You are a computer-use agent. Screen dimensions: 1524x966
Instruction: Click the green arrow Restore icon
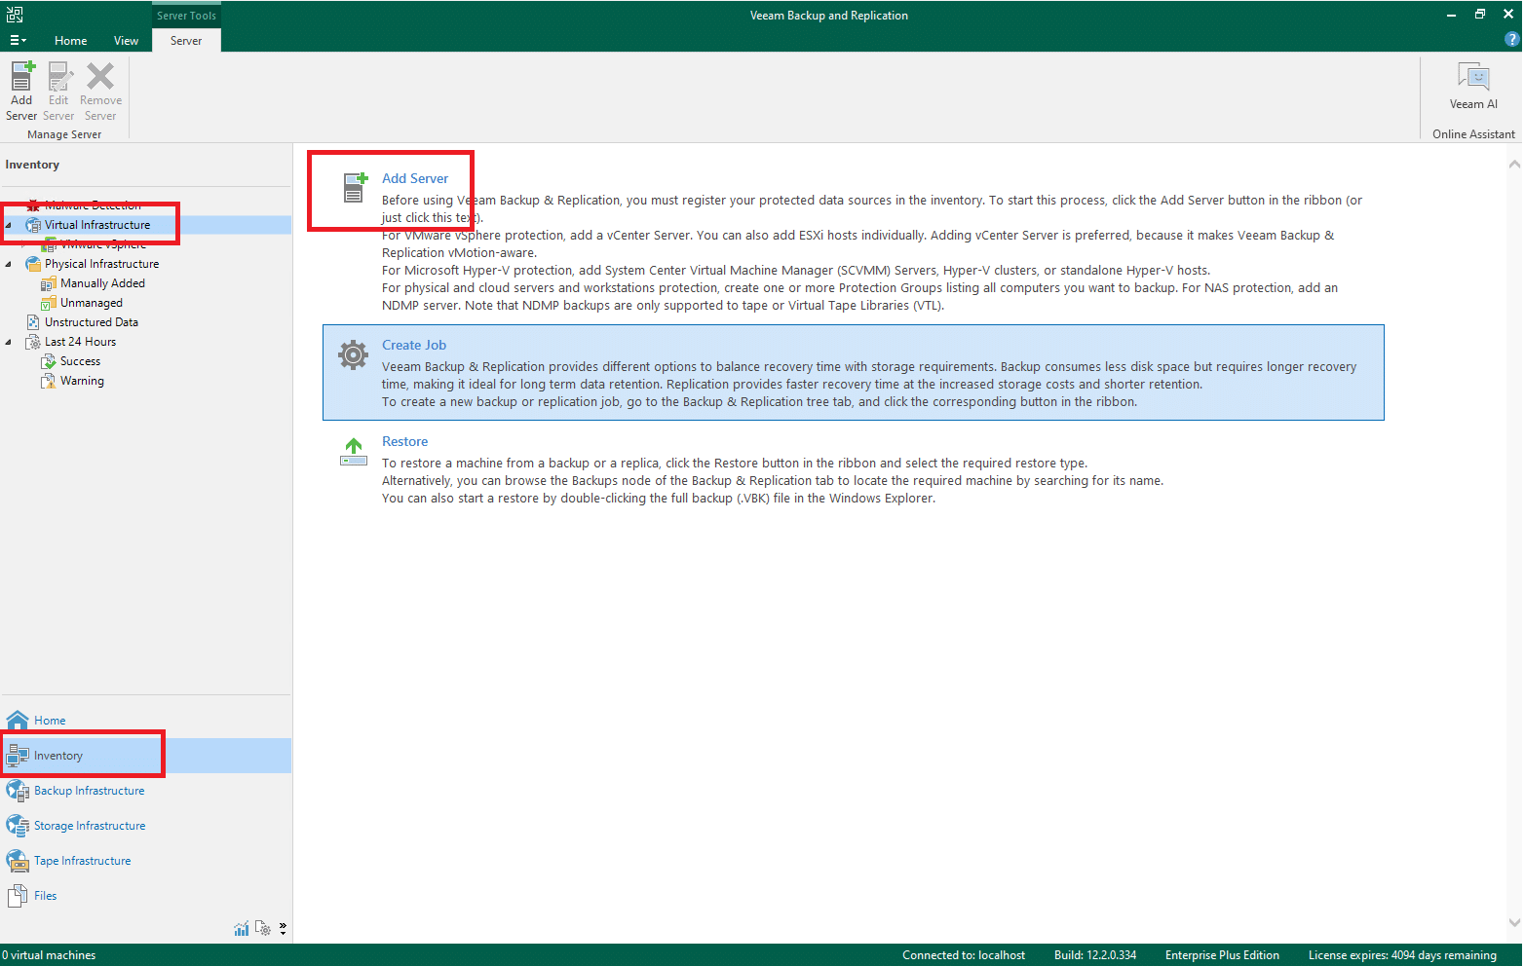(x=353, y=452)
